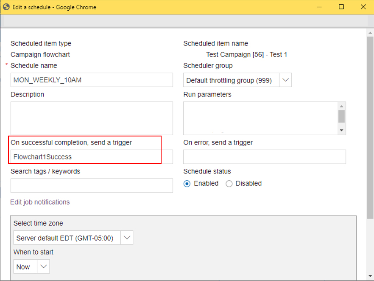Close the Edit a schedule window

pos(363,7)
